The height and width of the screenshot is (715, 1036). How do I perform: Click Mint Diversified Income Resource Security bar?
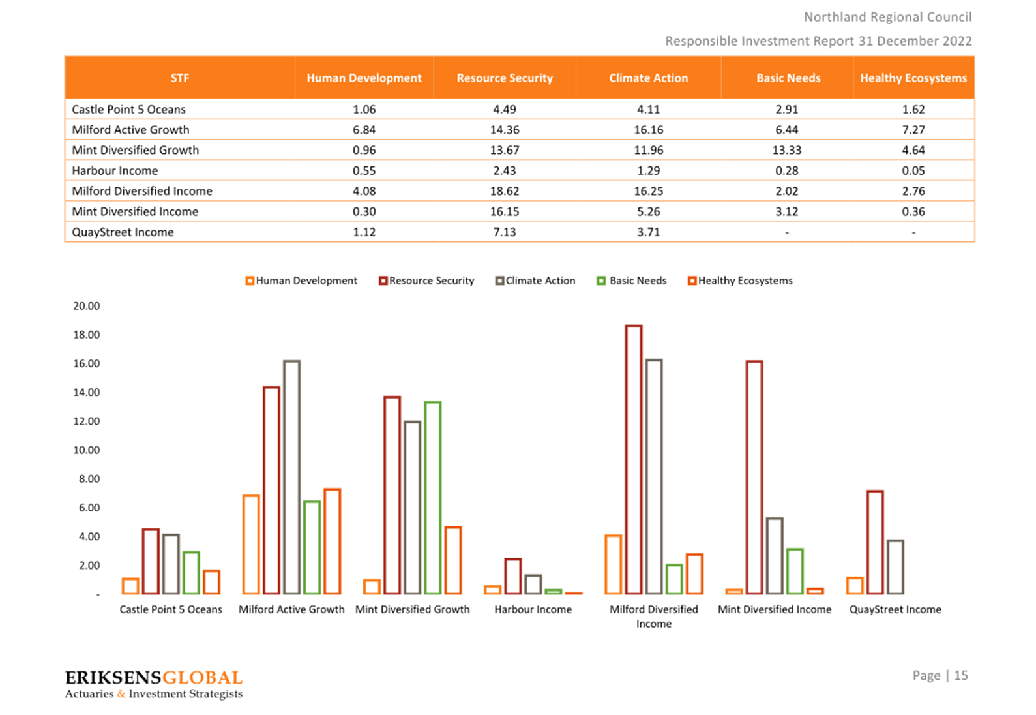754,478
